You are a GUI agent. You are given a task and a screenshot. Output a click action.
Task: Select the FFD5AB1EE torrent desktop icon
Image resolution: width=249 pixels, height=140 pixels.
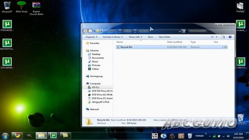click(7, 26)
